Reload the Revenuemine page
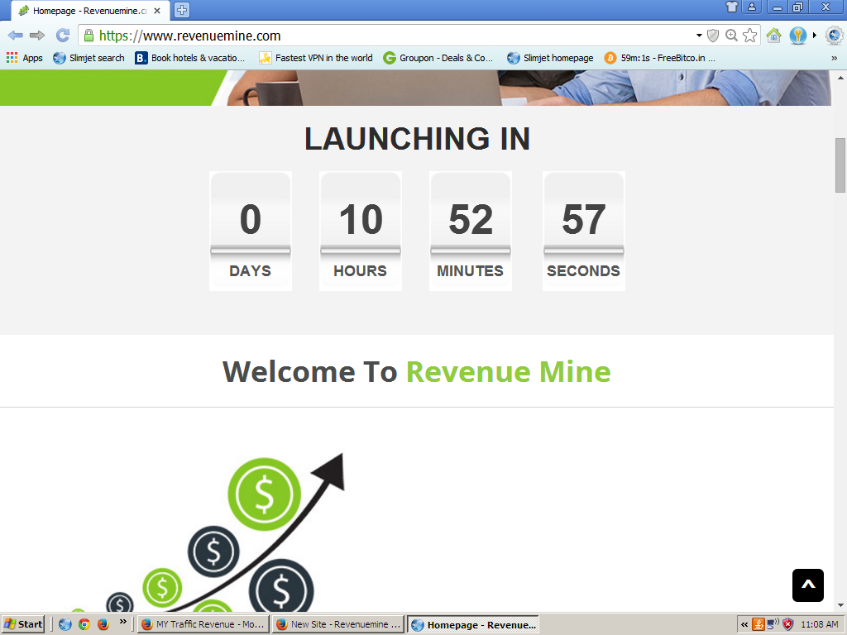 coord(63,36)
